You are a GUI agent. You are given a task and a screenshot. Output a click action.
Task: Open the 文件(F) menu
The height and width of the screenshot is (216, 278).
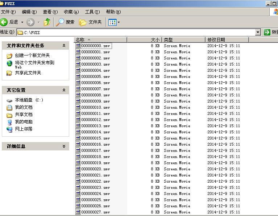coord(8,12)
